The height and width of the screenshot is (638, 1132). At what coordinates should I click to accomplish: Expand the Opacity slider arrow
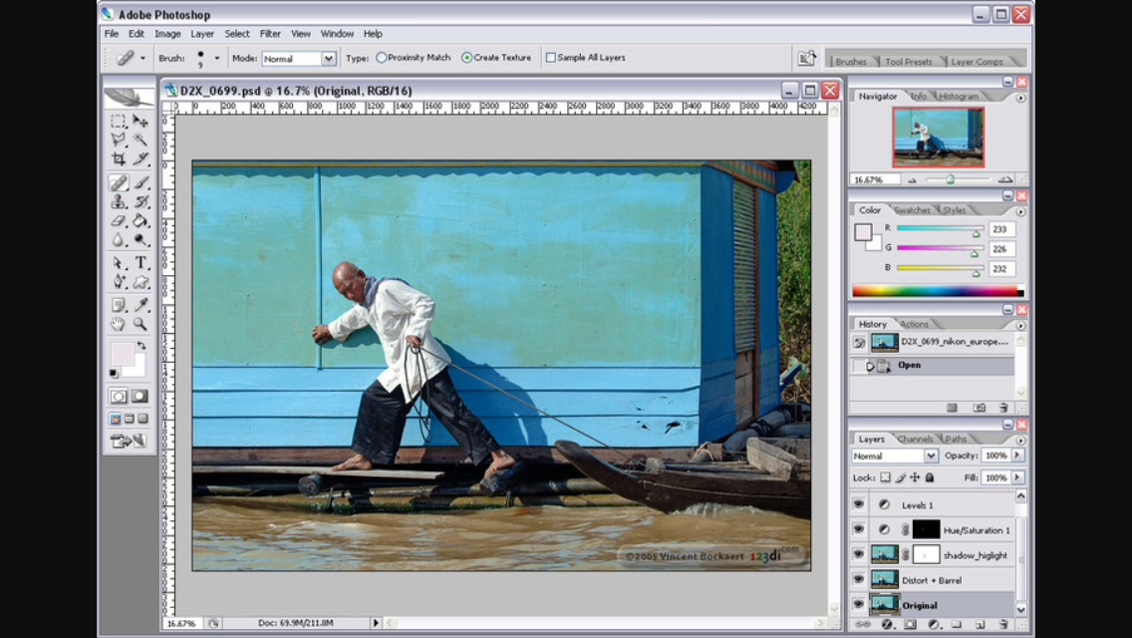[1017, 456]
